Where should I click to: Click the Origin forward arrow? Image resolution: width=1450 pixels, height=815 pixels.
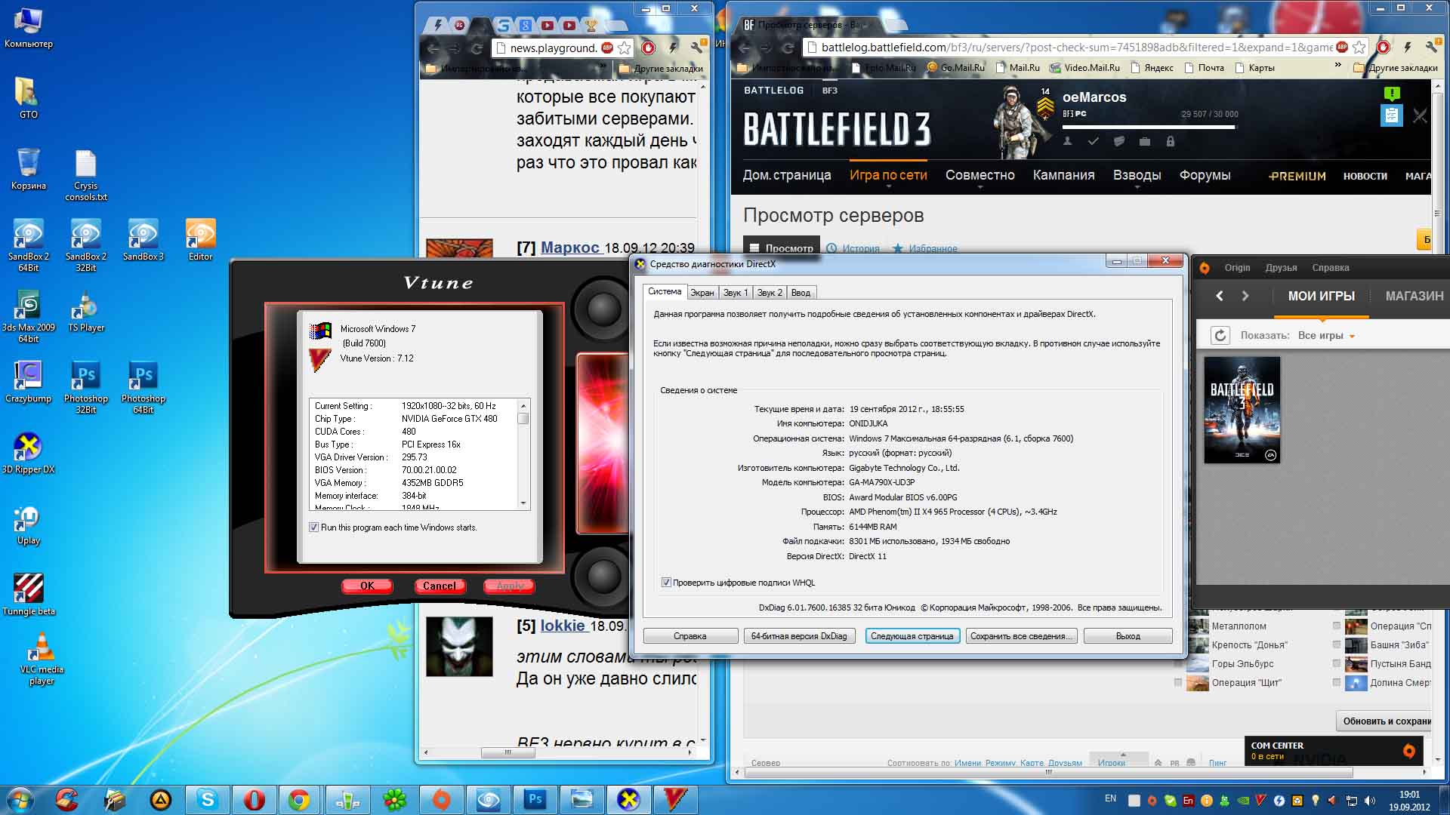tap(1245, 296)
